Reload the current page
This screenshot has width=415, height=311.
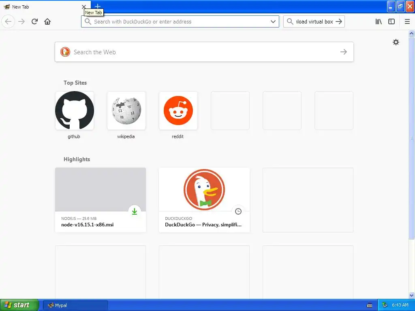pyautogui.click(x=35, y=21)
